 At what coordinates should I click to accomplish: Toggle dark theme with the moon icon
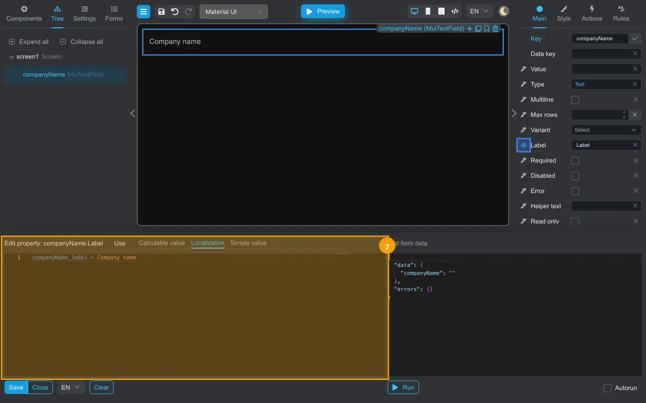504,11
